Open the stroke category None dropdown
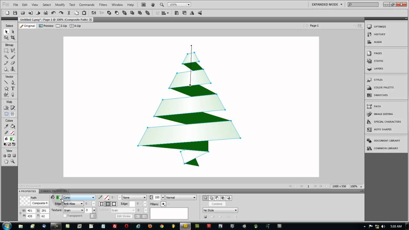Viewport: 409px width, 230px height. [134, 197]
